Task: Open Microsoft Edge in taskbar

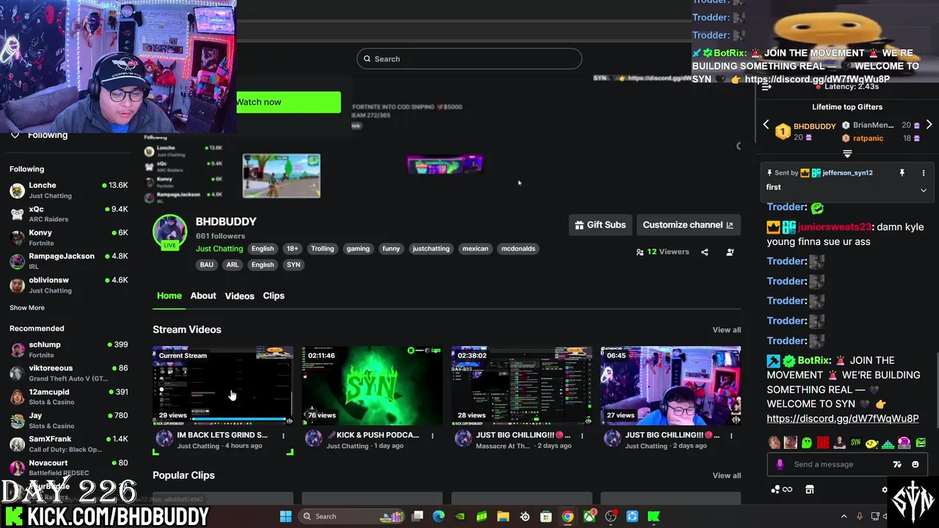Action: [439, 516]
